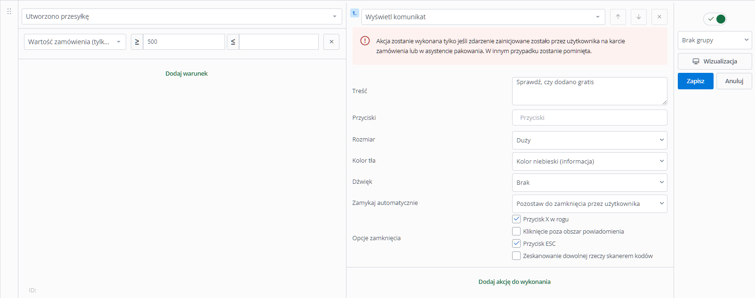755x298 pixels.
Task: Click the Zapisz button
Action: coord(696,81)
